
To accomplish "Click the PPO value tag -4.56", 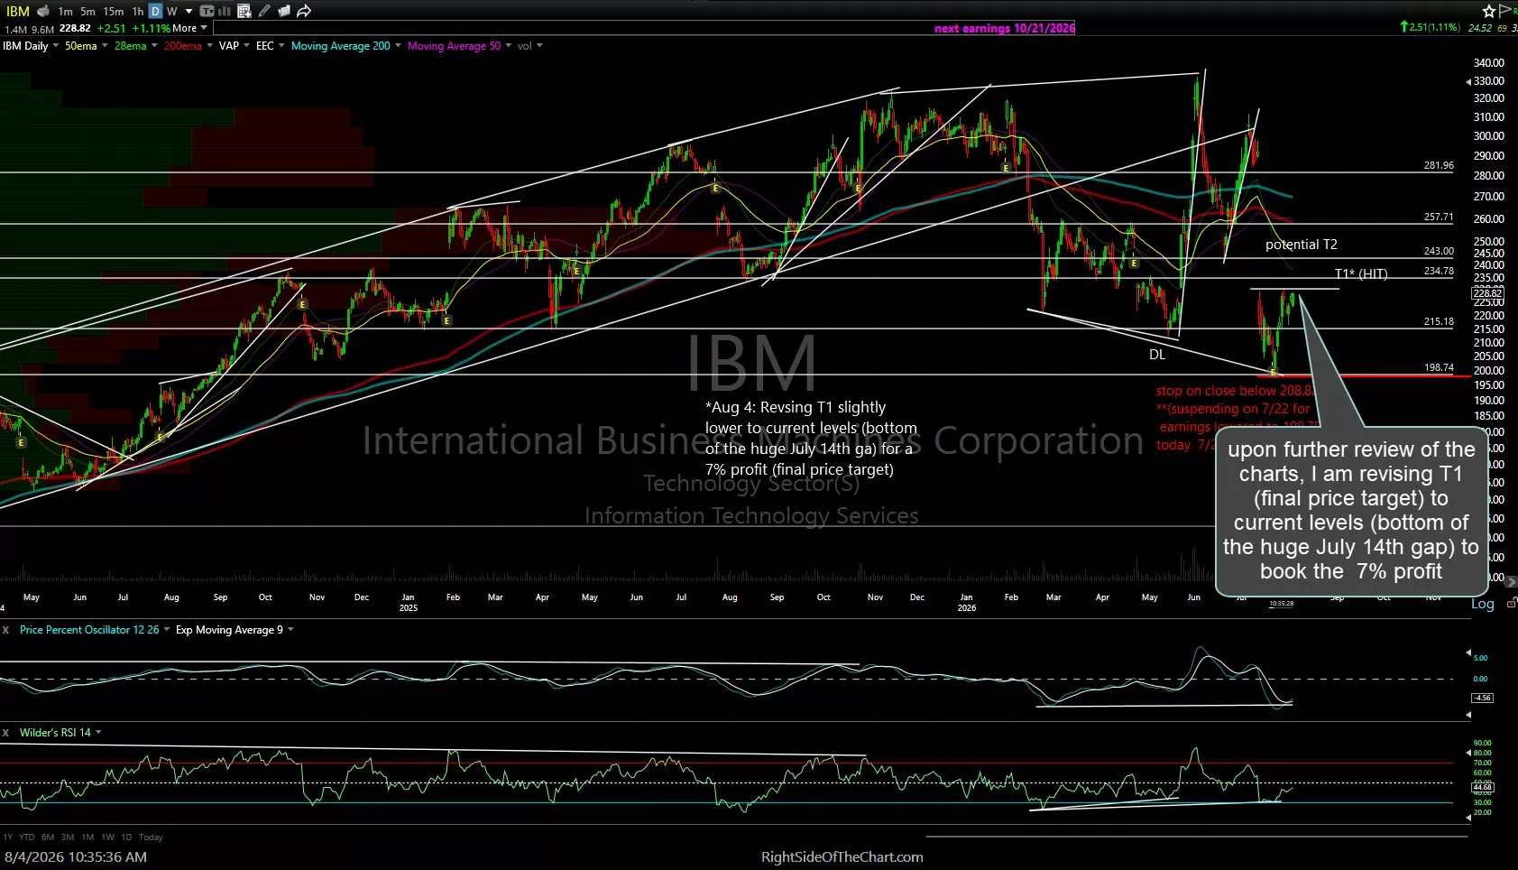I will point(1482,698).
